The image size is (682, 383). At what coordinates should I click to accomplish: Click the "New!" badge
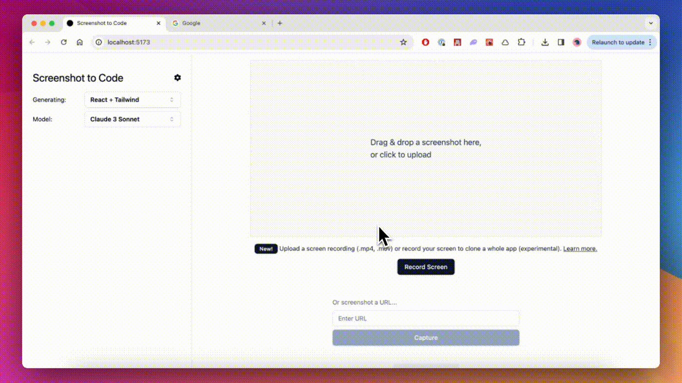click(266, 249)
